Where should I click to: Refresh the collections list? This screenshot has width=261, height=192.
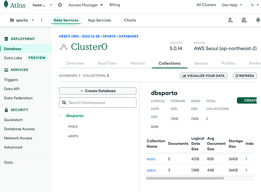pos(245,76)
